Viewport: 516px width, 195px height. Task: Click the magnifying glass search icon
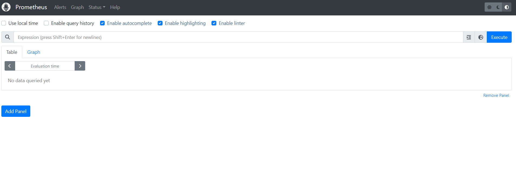pyautogui.click(x=8, y=37)
